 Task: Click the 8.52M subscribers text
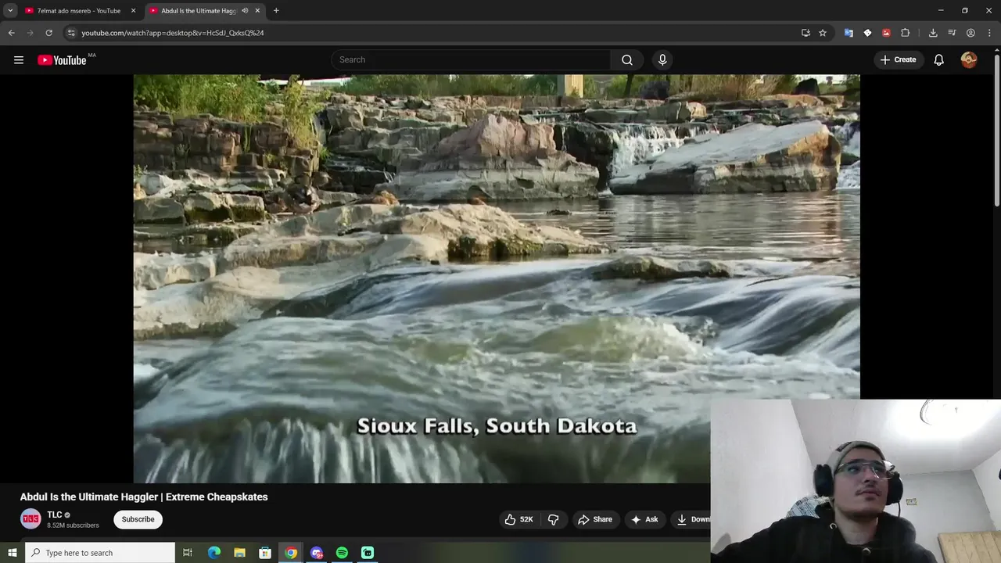point(73,525)
